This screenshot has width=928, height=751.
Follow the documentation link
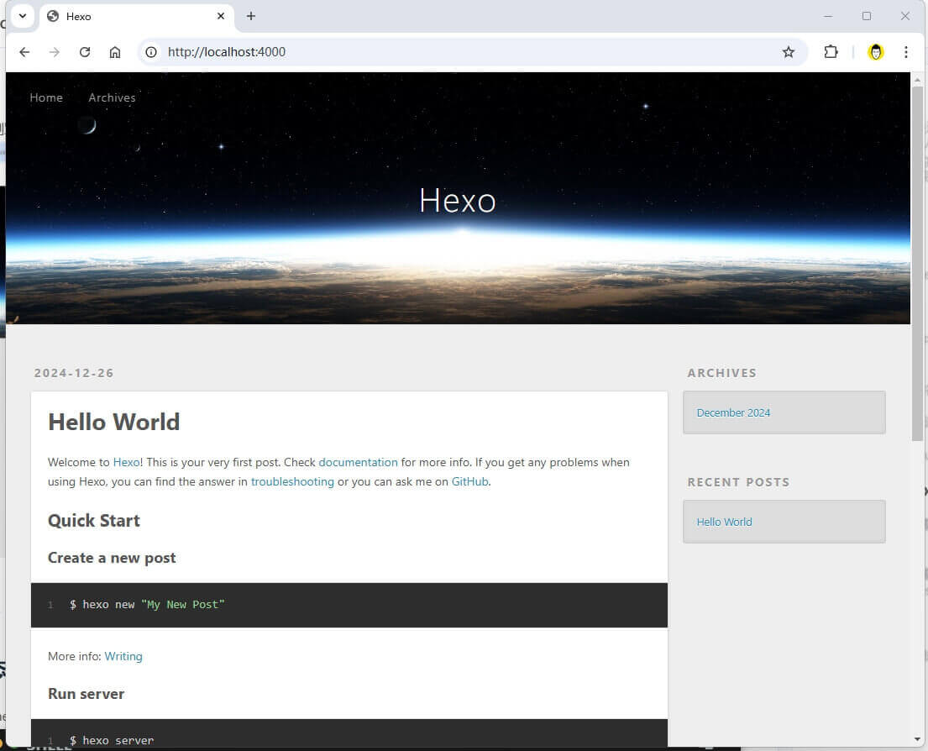[358, 462]
